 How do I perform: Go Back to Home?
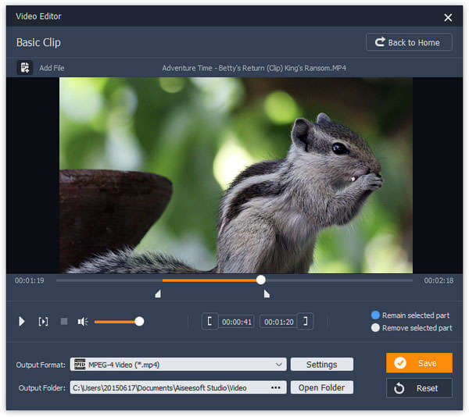coord(409,42)
